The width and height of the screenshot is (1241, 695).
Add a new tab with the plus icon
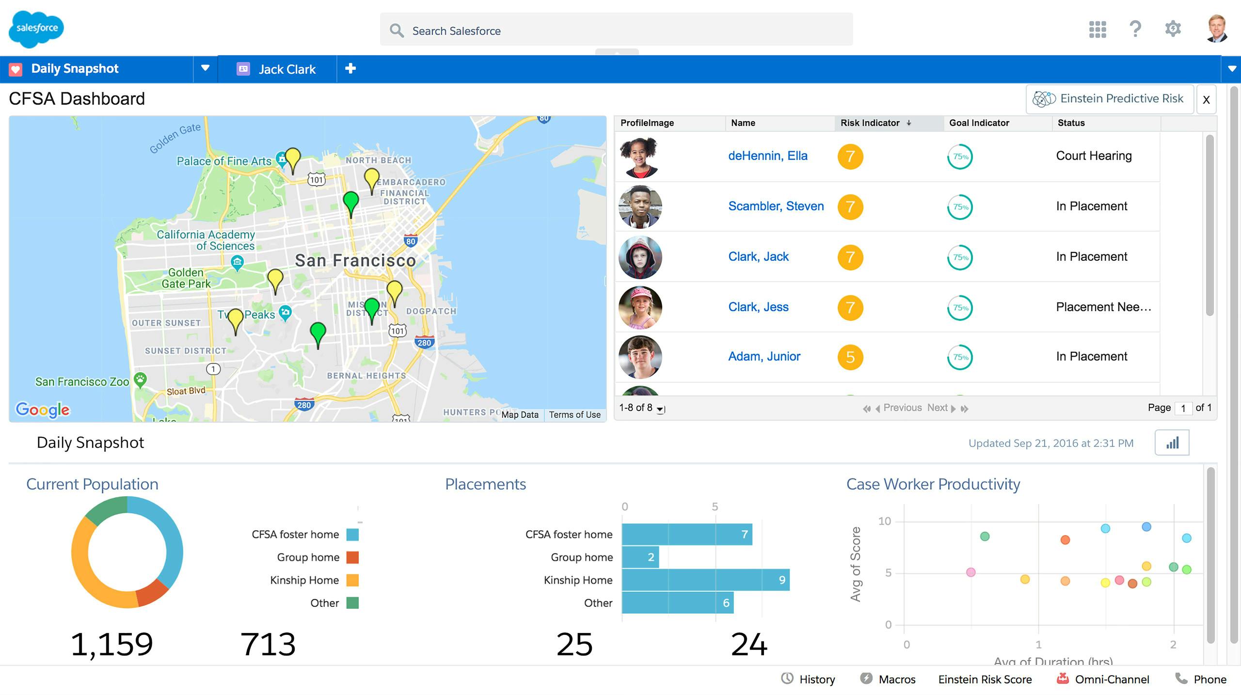pos(350,69)
